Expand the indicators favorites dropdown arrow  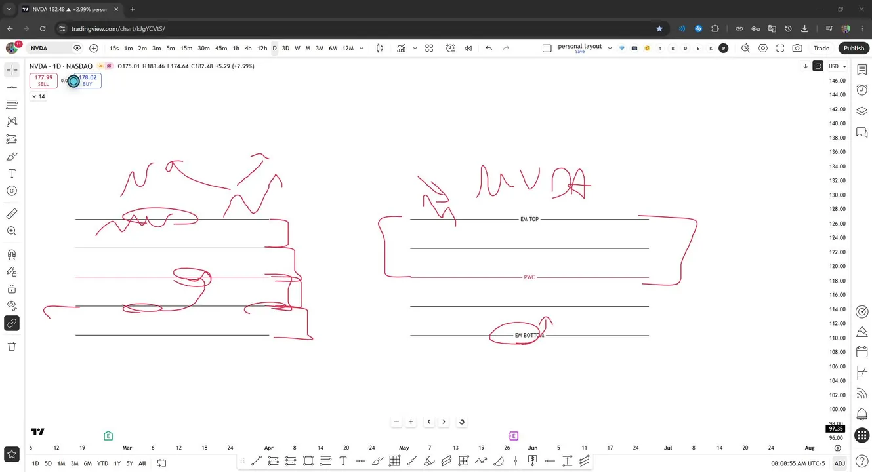(415, 49)
